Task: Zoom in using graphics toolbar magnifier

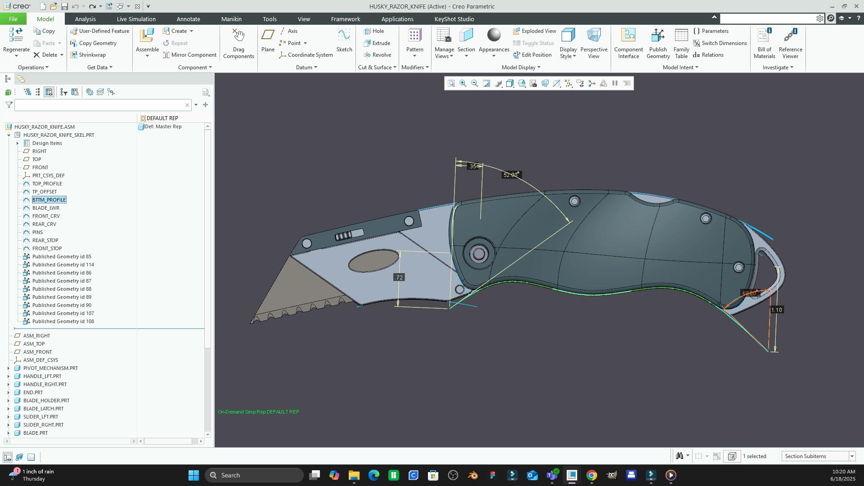Action: pyautogui.click(x=463, y=83)
